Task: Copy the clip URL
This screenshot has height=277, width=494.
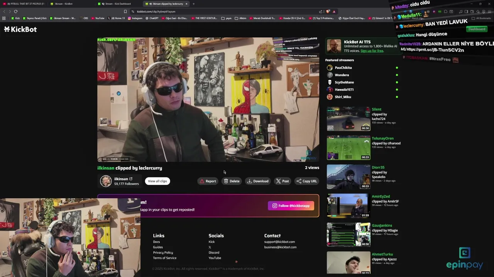Action: pos(306,181)
